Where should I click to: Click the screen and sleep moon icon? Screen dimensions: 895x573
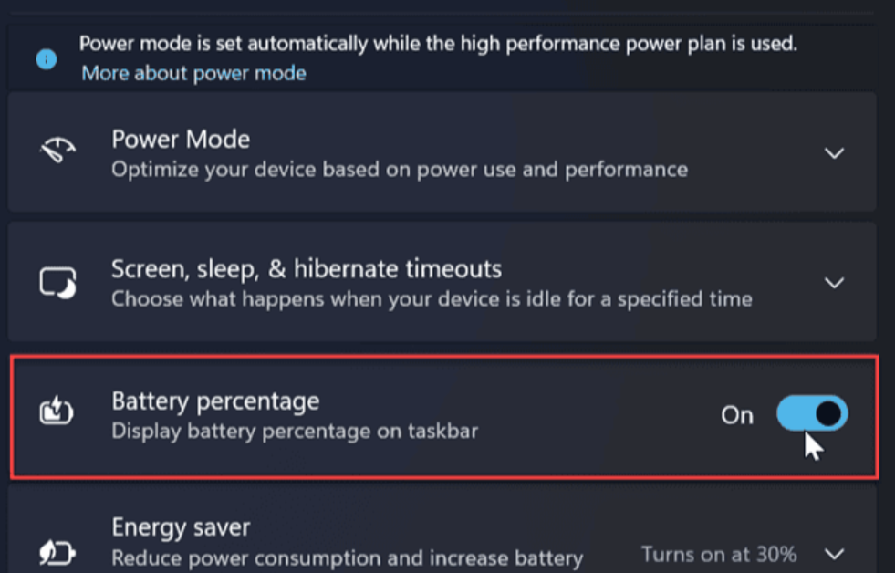point(57,282)
